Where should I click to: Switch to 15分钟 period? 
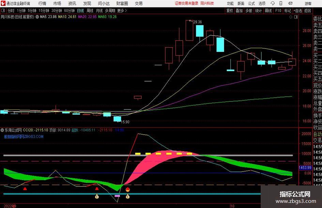point(44,11)
